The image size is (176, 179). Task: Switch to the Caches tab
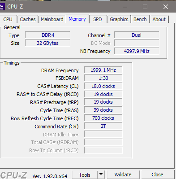click(28, 19)
